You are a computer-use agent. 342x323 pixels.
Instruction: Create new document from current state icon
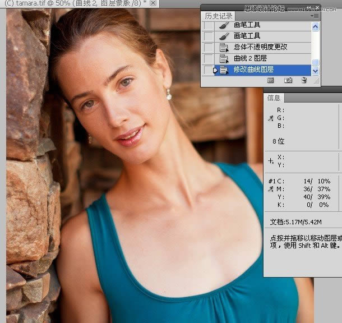[x=270, y=81]
